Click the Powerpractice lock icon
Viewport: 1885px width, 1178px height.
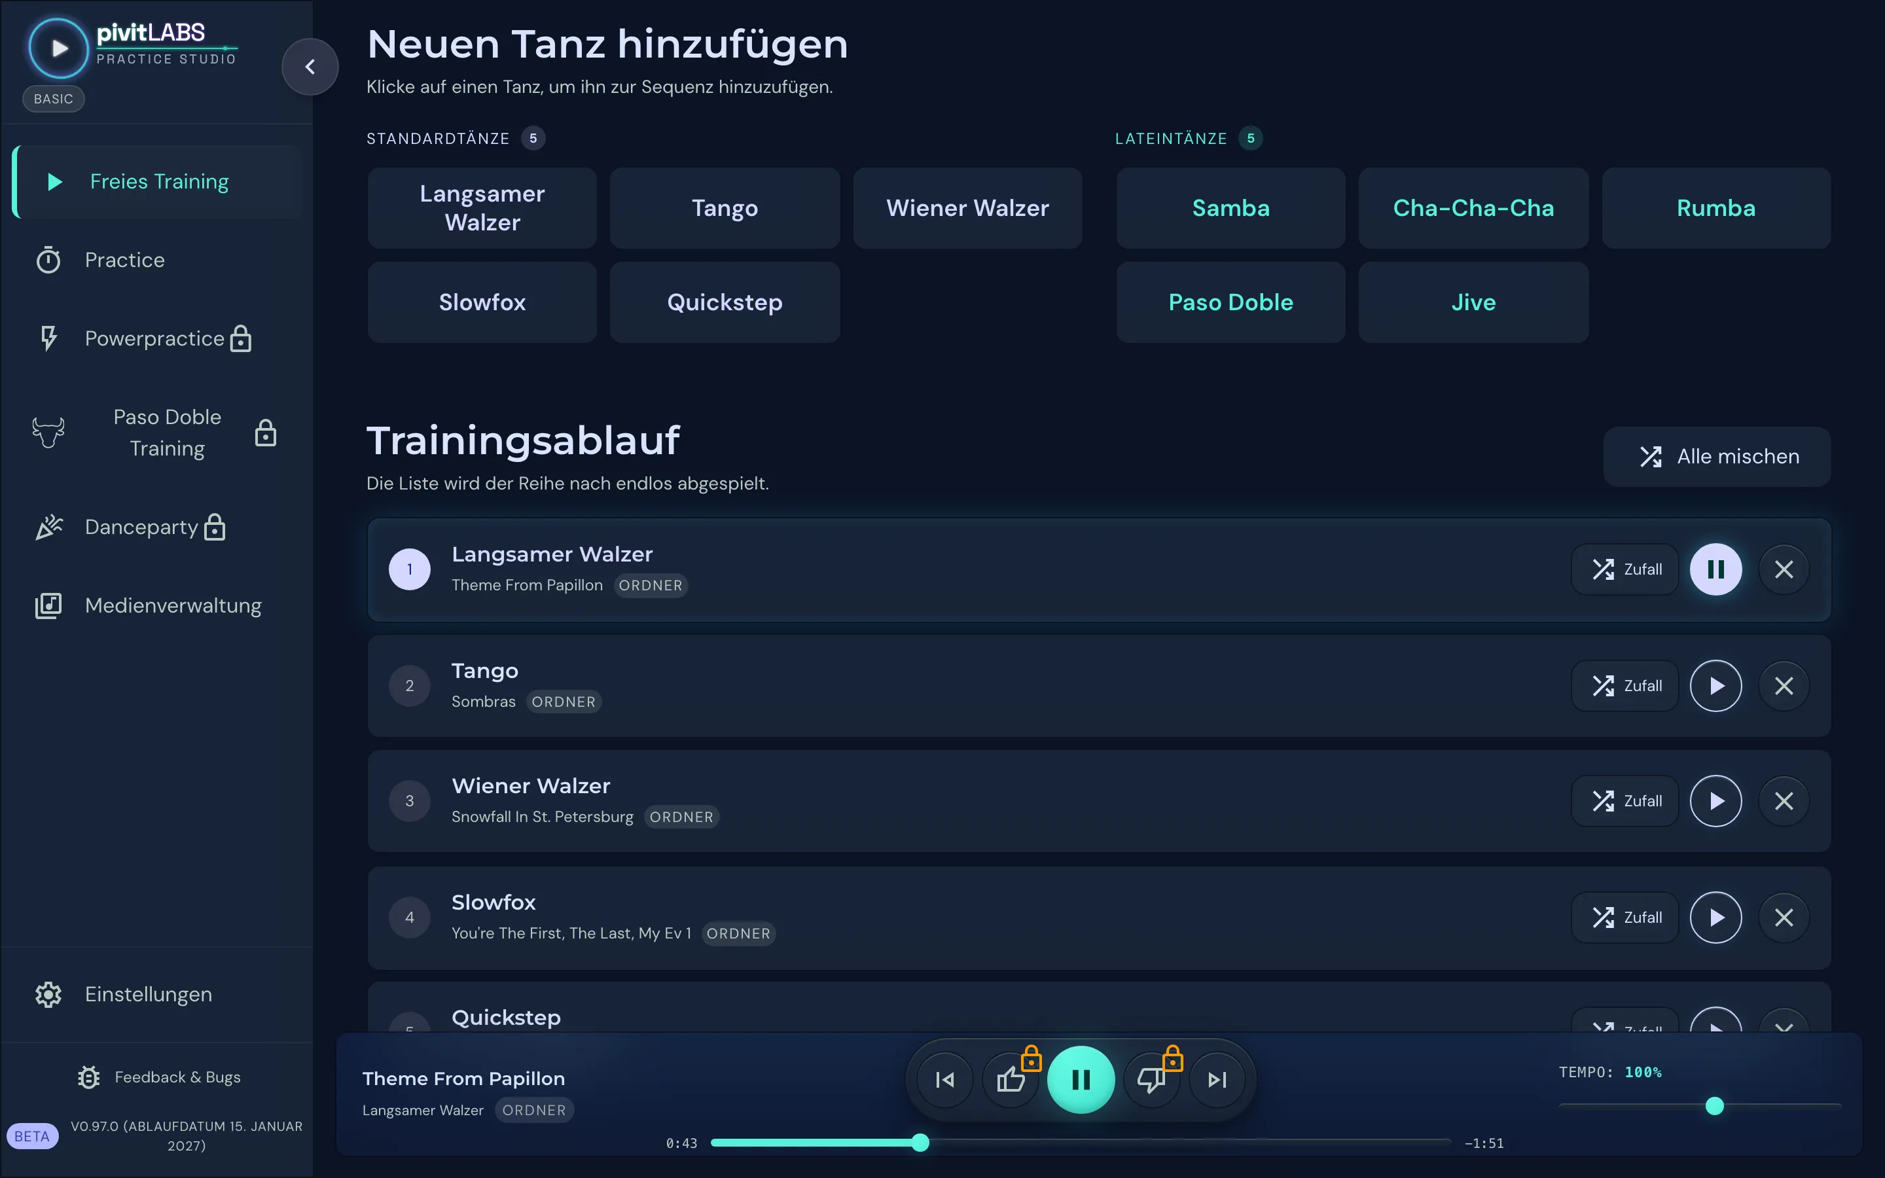[x=242, y=339]
